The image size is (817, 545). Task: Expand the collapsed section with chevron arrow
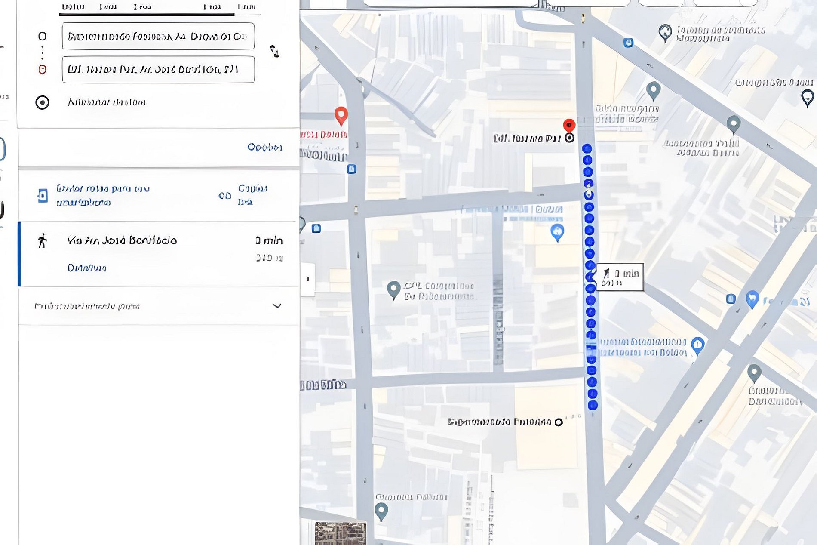pyautogui.click(x=277, y=306)
